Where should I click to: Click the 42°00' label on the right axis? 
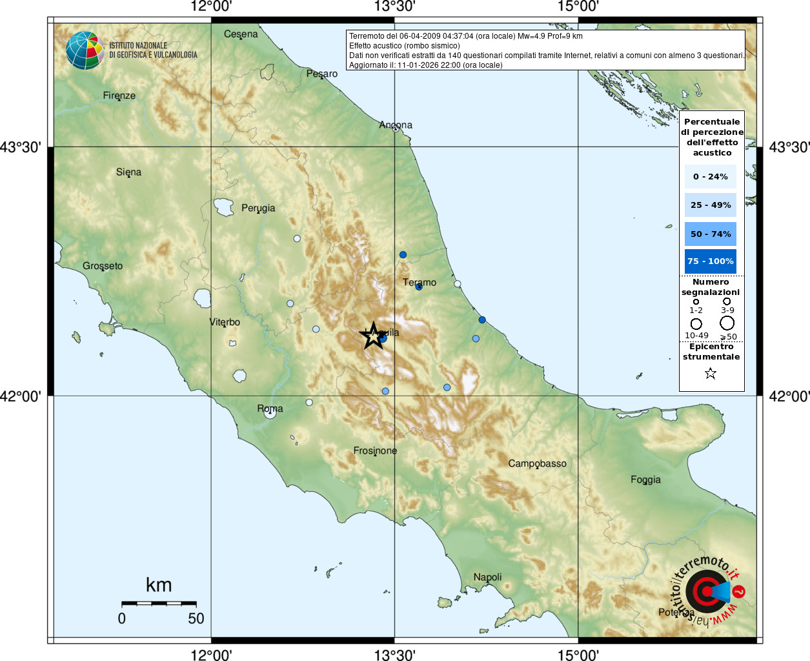click(x=789, y=396)
